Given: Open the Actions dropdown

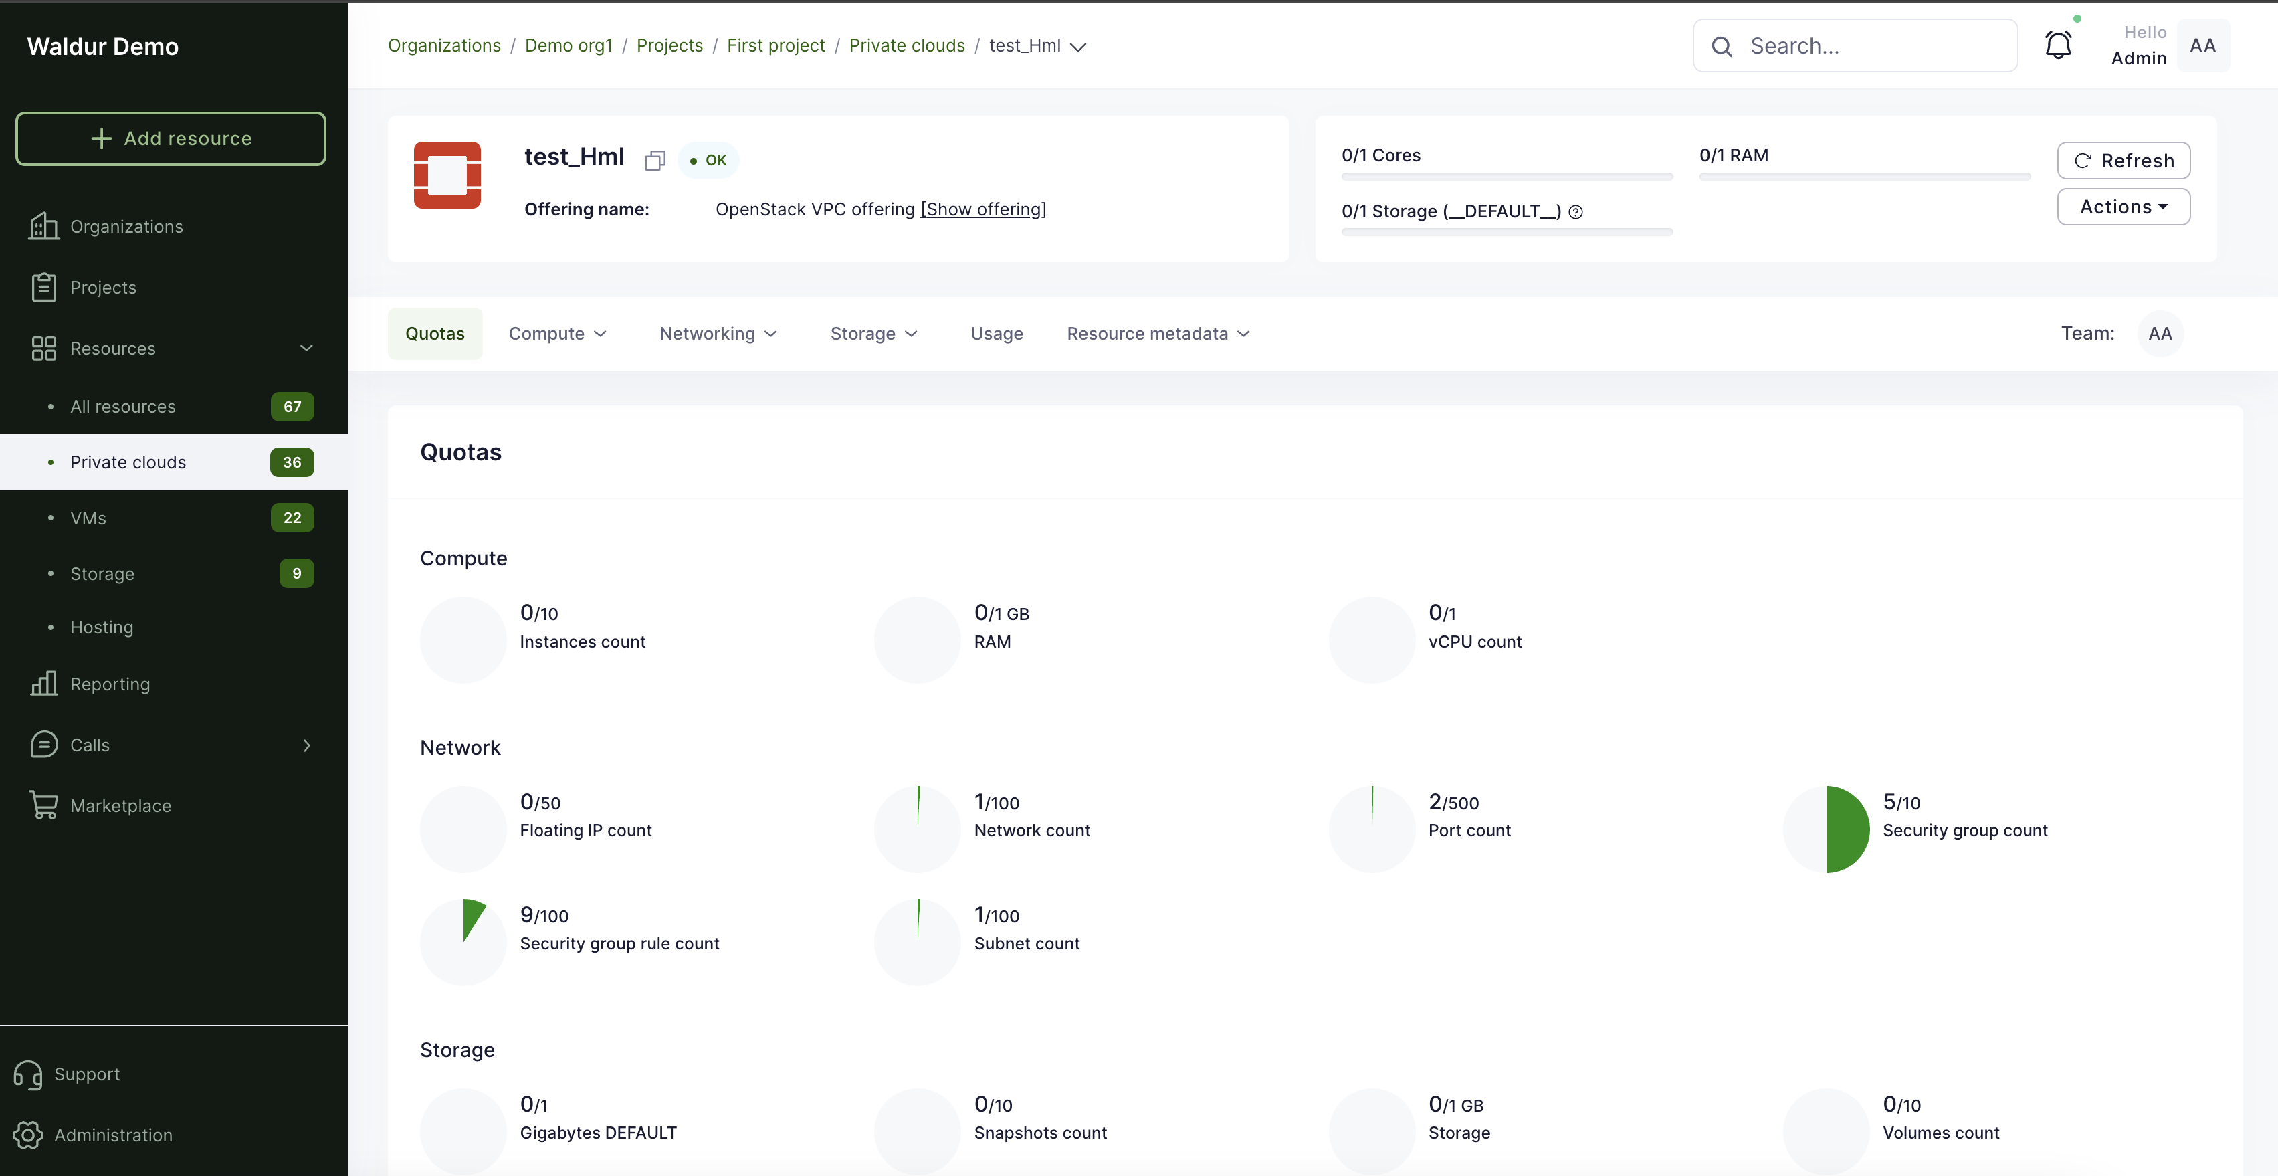Looking at the screenshot, I should coord(2122,207).
